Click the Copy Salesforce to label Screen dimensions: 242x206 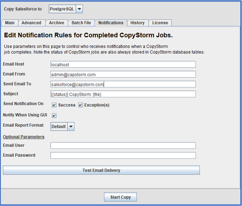(23, 9)
